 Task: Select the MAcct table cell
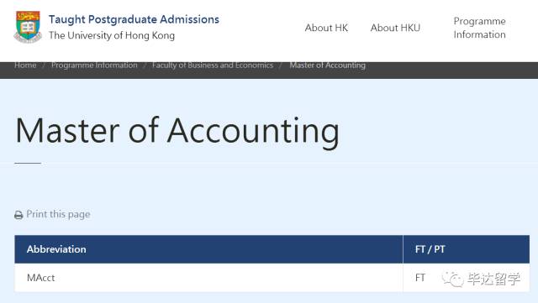coord(208,278)
